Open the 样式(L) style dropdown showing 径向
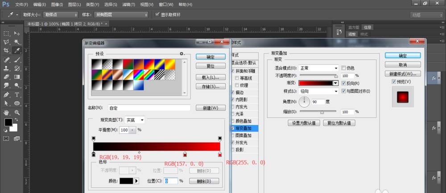The image size is (446, 193). 318,91
